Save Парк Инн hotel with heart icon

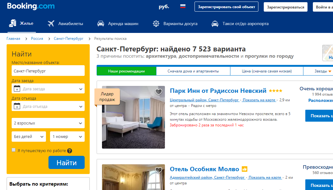159,92
